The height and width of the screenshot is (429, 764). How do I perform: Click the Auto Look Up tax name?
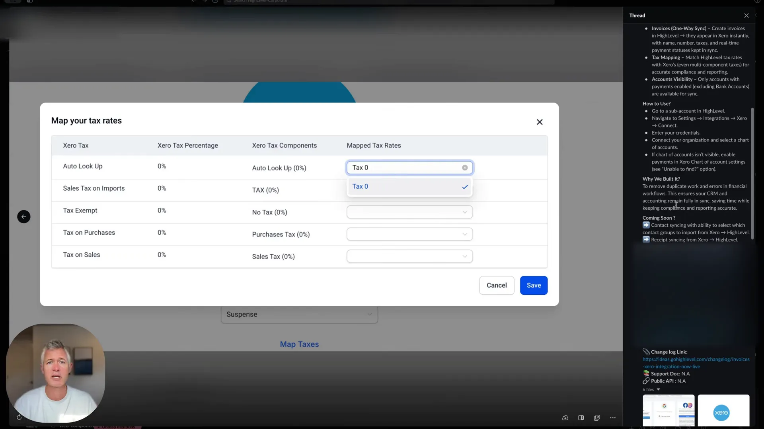(83, 166)
